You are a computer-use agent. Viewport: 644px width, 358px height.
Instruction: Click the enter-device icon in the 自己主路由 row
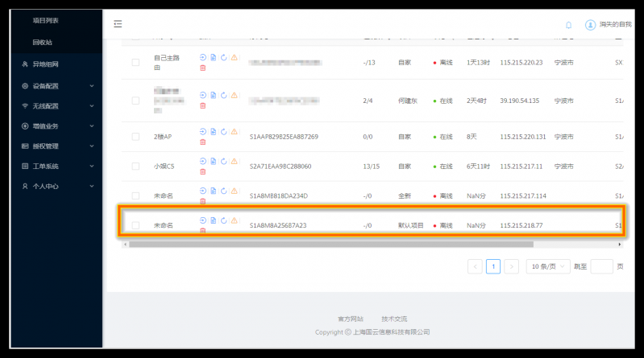tap(203, 57)
